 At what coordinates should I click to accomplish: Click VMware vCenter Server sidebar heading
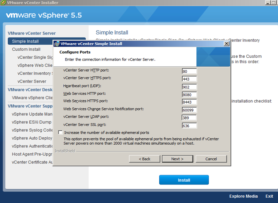click(32, 33)
